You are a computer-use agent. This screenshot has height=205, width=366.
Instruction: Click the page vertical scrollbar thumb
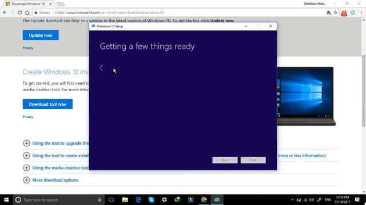tap(364, 91)
